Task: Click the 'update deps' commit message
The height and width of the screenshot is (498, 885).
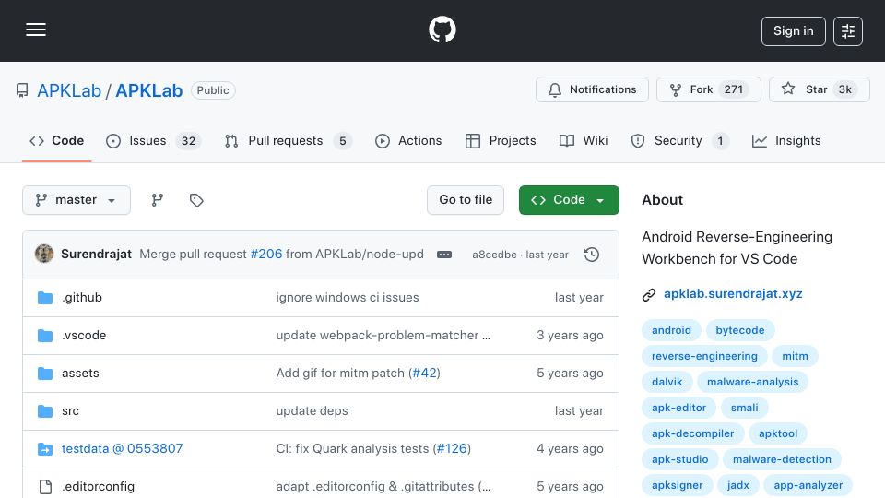Action: point(312,411)
